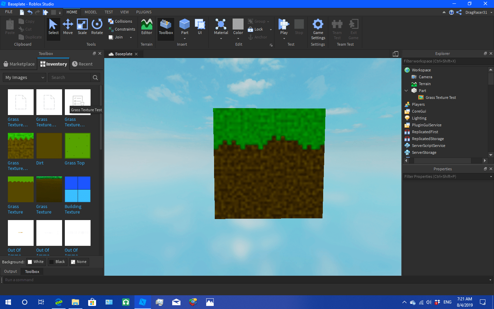The image size is (494, 309).
Task: Open the Windows Start menu
Action: (x=8, y=302)
